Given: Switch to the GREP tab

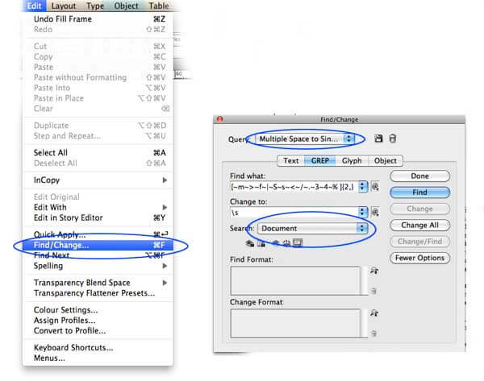Looking at the screenshot, I should coord(319,160).
